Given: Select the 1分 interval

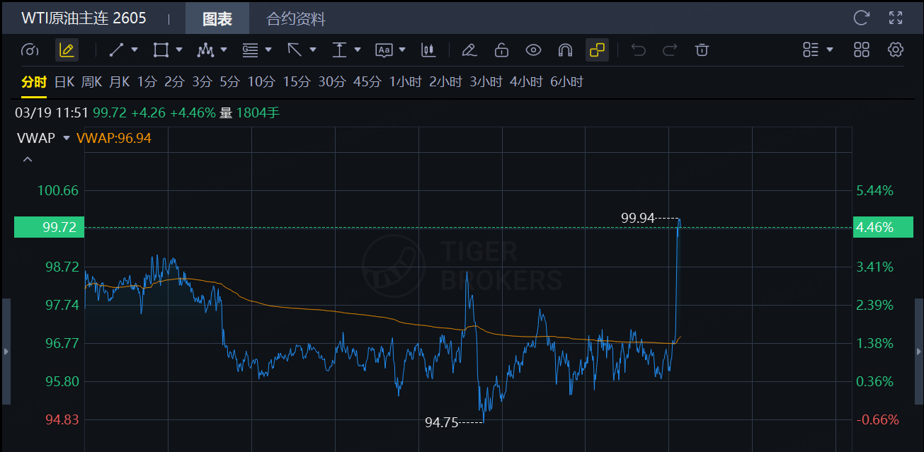Looking at the screenshot, I should [x=147, y=82].
